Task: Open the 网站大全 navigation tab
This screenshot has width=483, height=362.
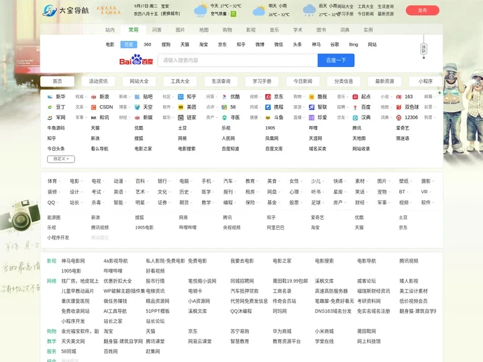Action: pos(139,81)
